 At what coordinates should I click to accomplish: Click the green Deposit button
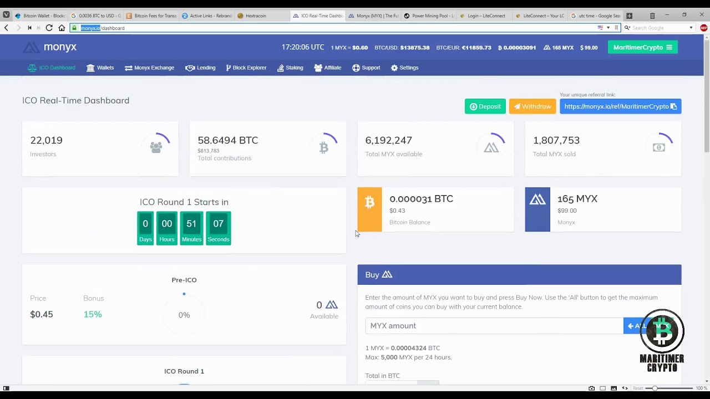(x=485, y=106)
